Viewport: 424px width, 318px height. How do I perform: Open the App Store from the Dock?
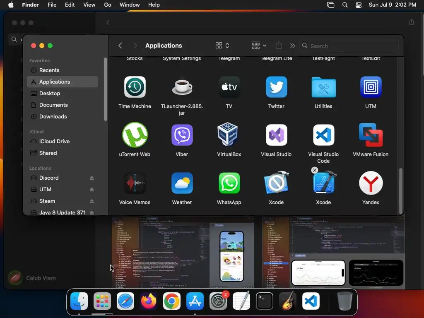(195, 301)
